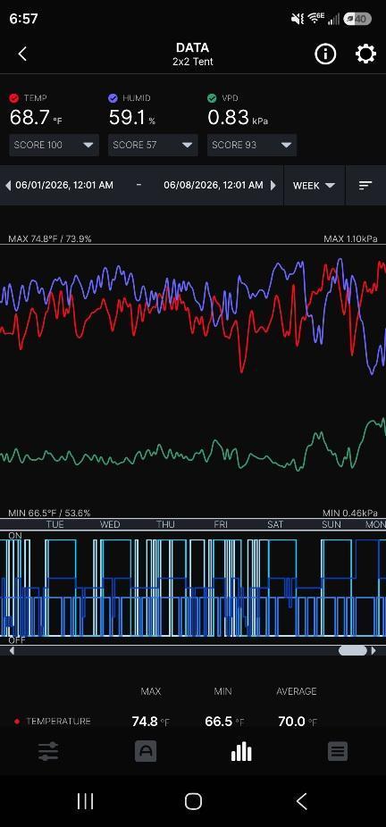Click the left arrow of chart scrollbar
This screenshot has width=386, height=827.
point(12,651)
